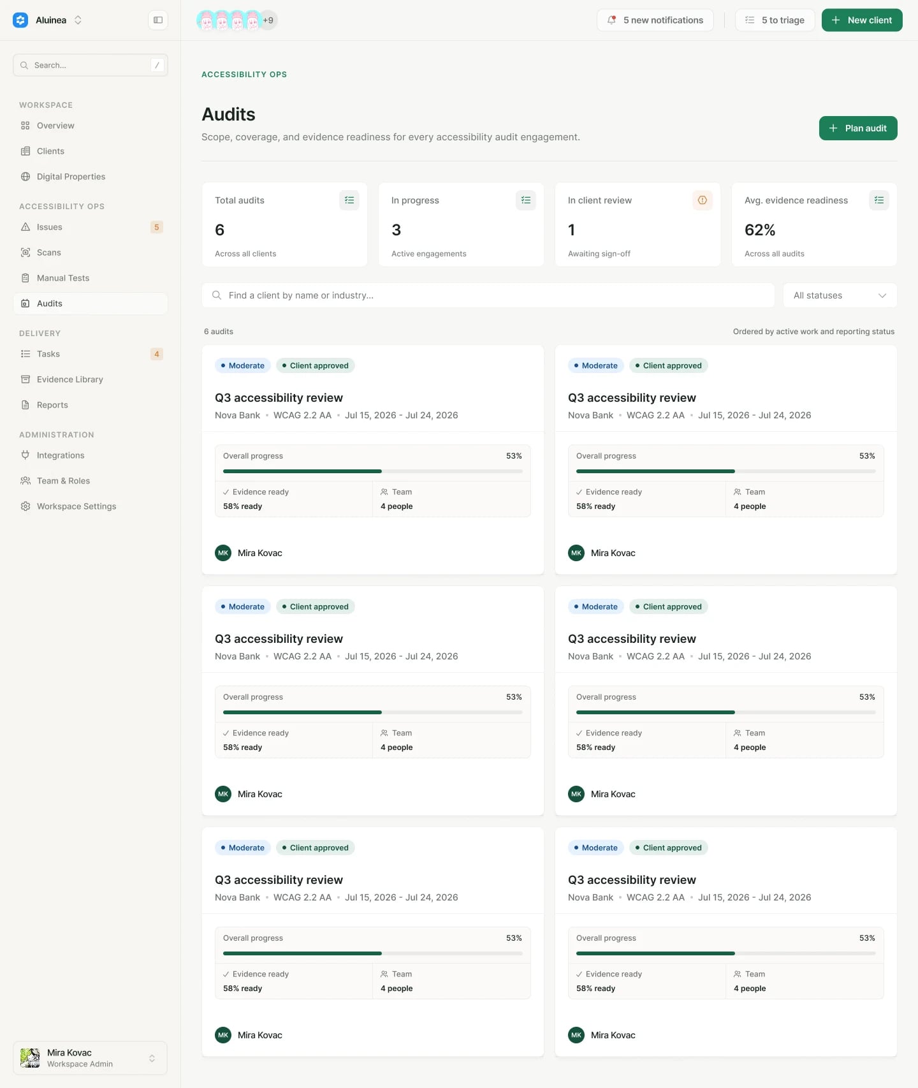Click the "Active engagements" caption
This screenshot has height=1088, width=918.
tap(429, 254)
